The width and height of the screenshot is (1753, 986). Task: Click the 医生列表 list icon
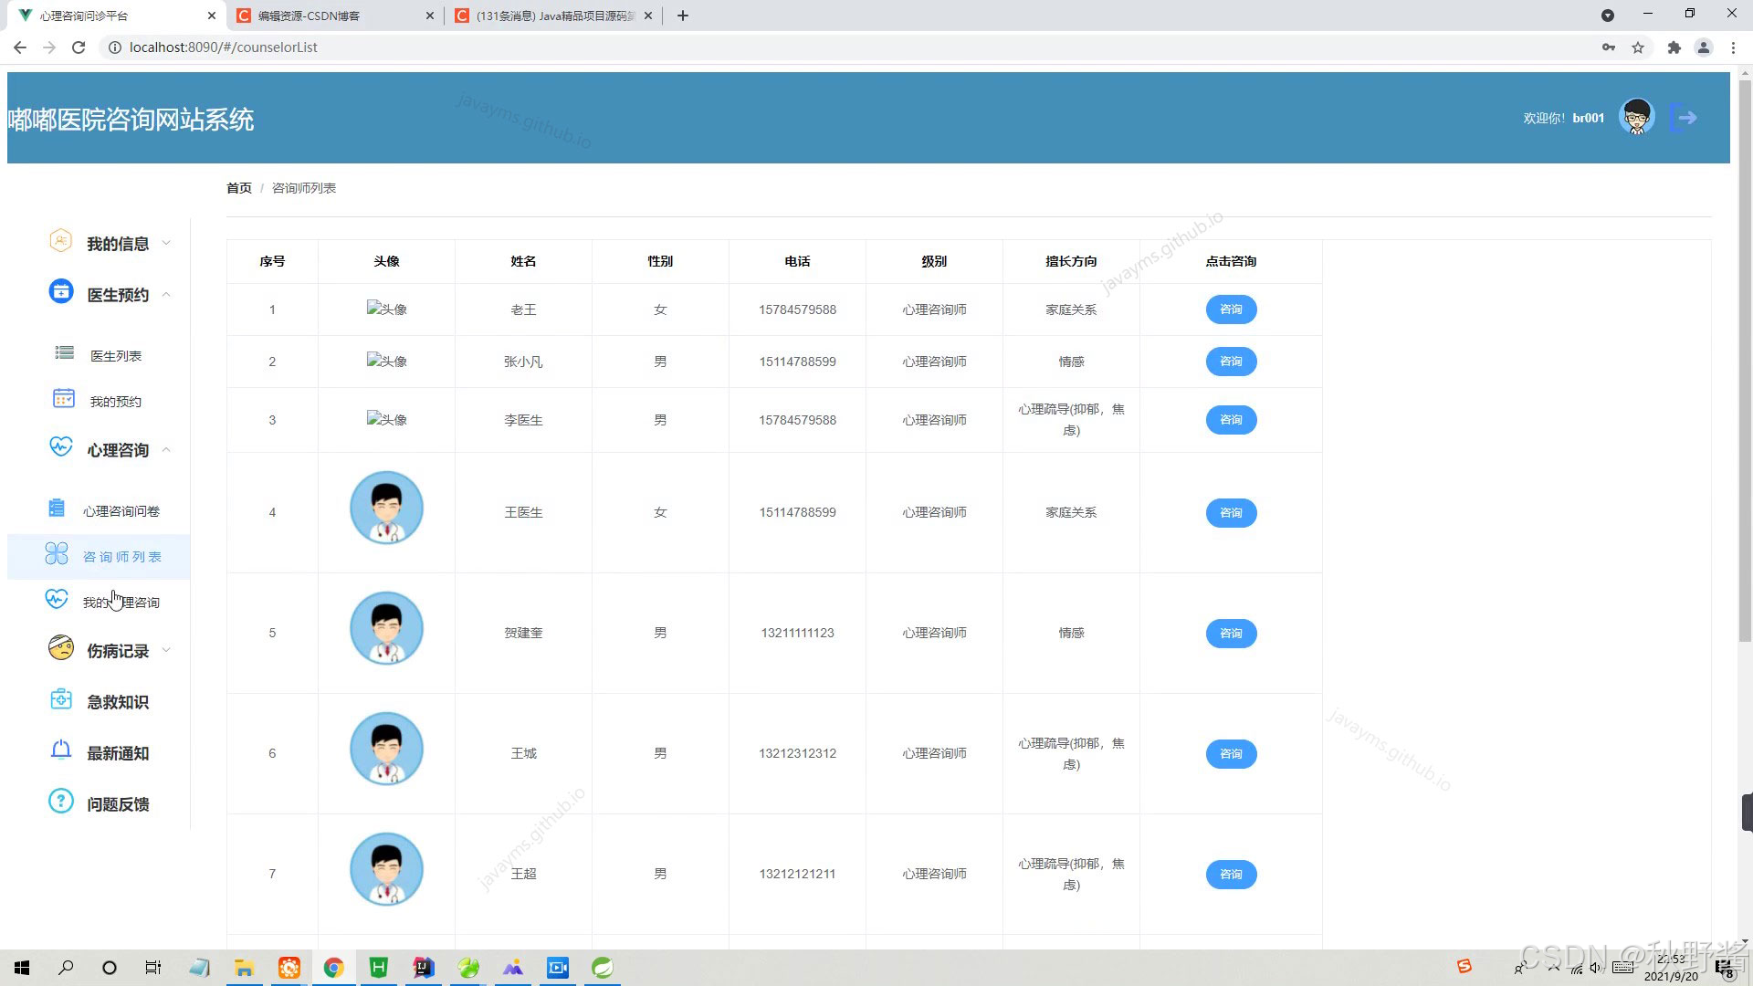64,353
